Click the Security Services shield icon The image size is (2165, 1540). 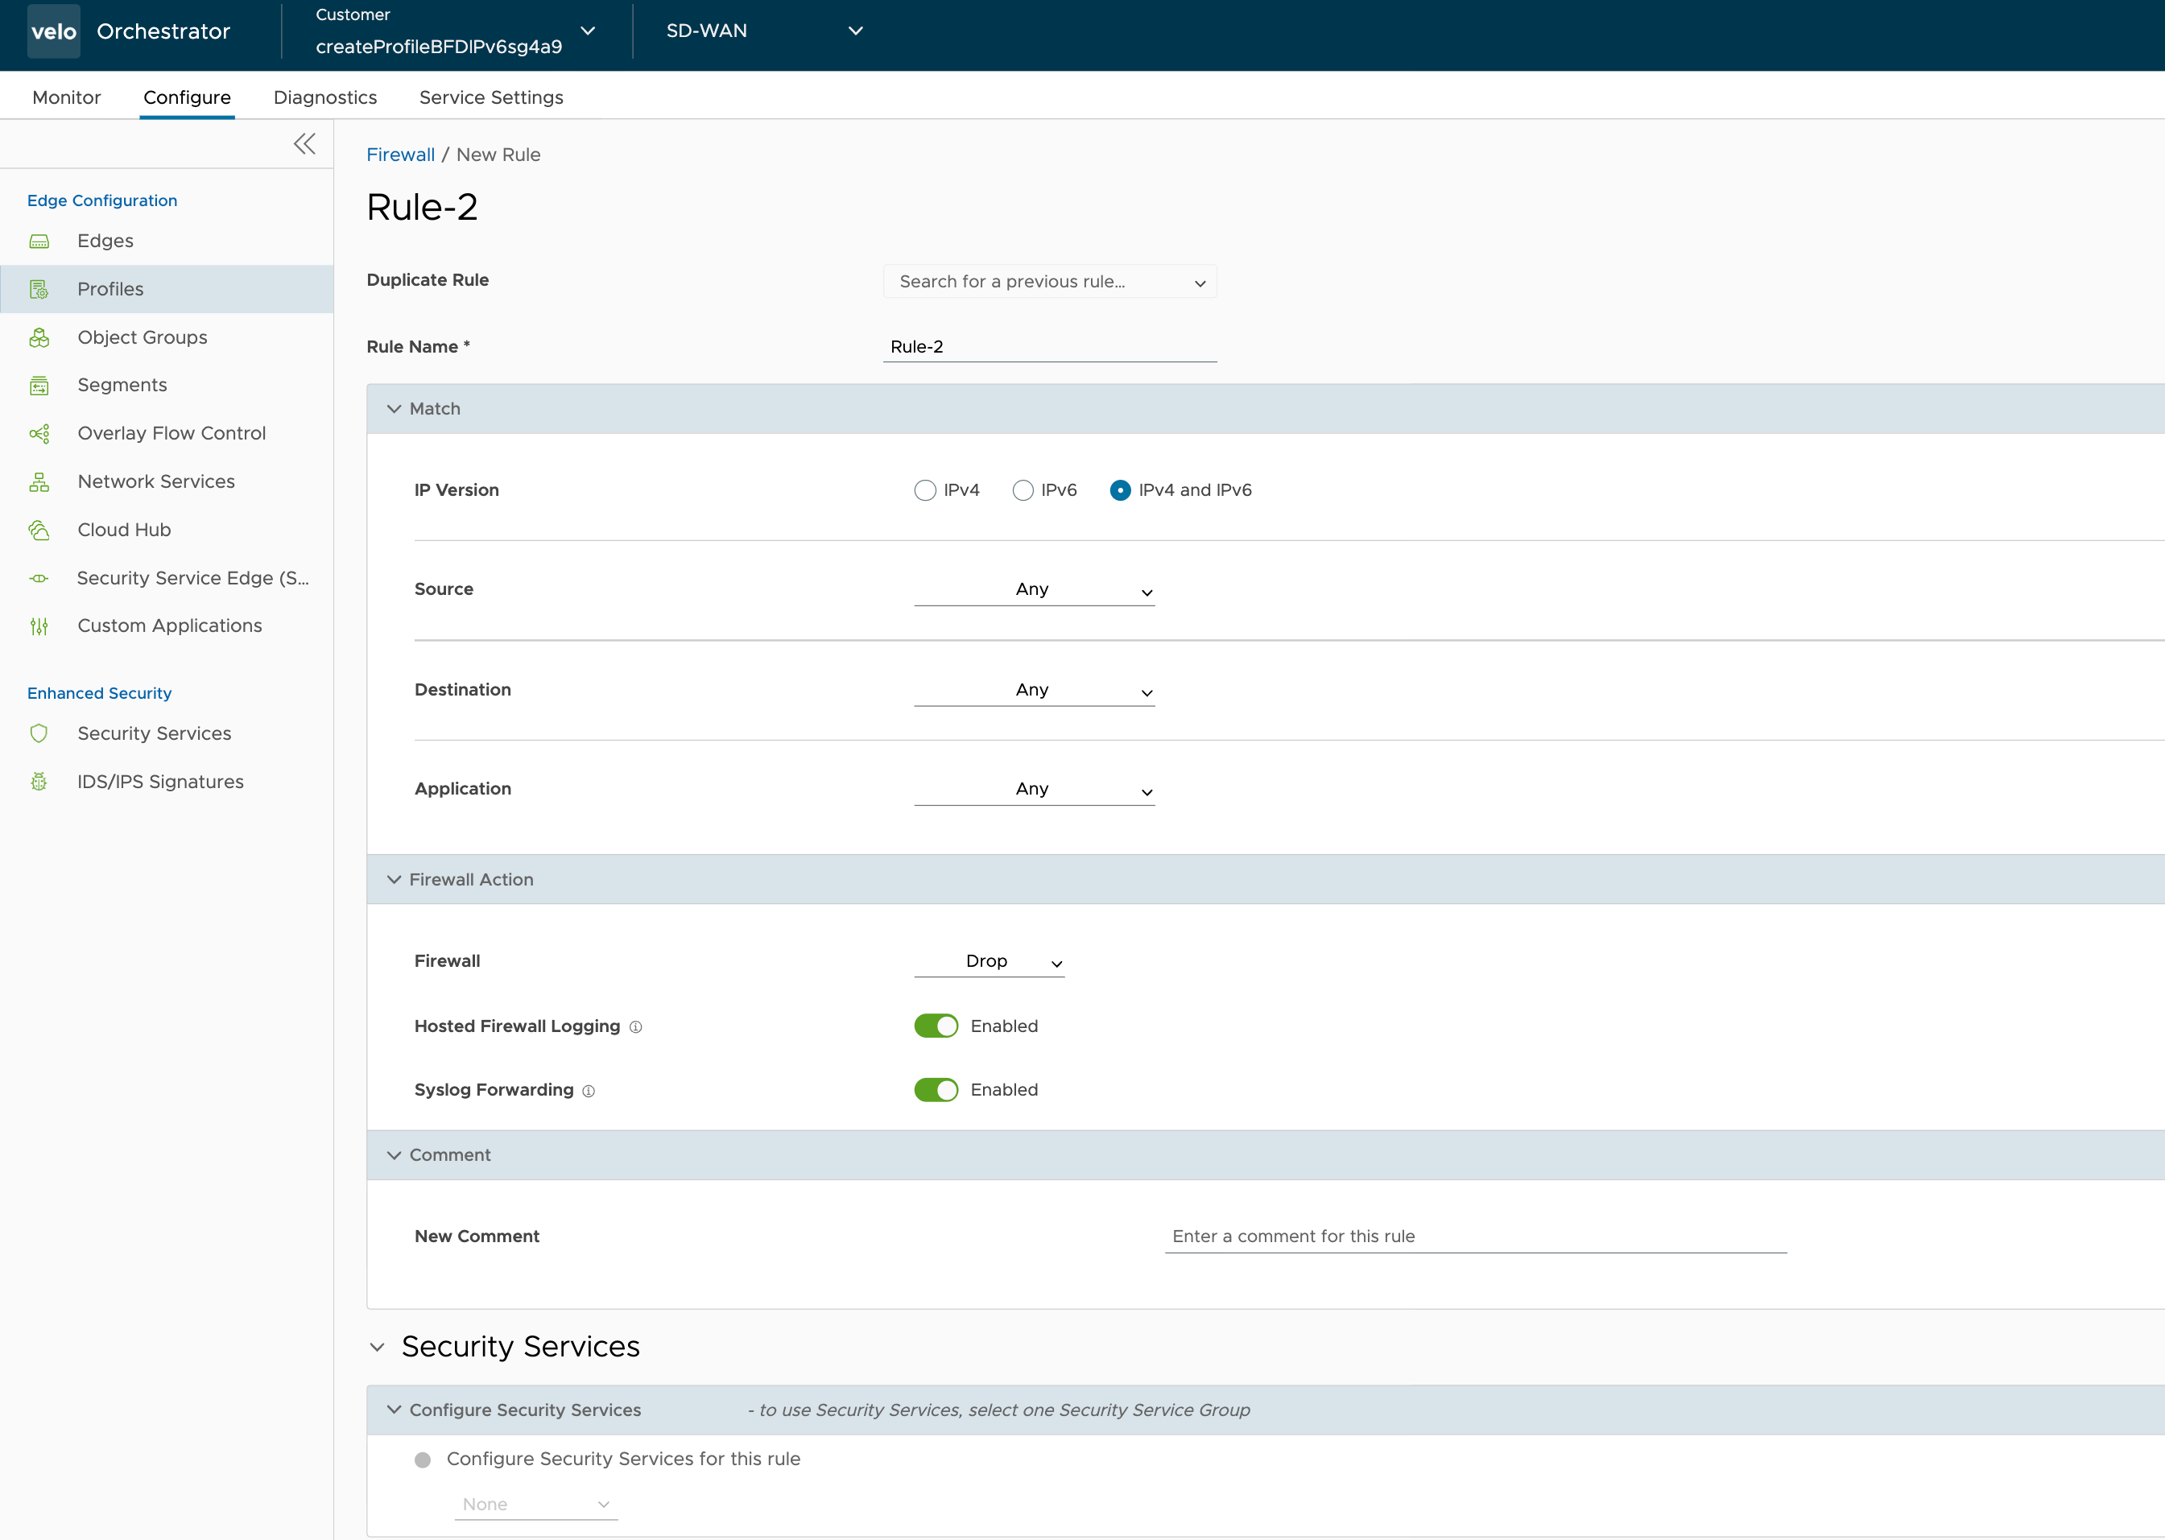click(39, 733)
